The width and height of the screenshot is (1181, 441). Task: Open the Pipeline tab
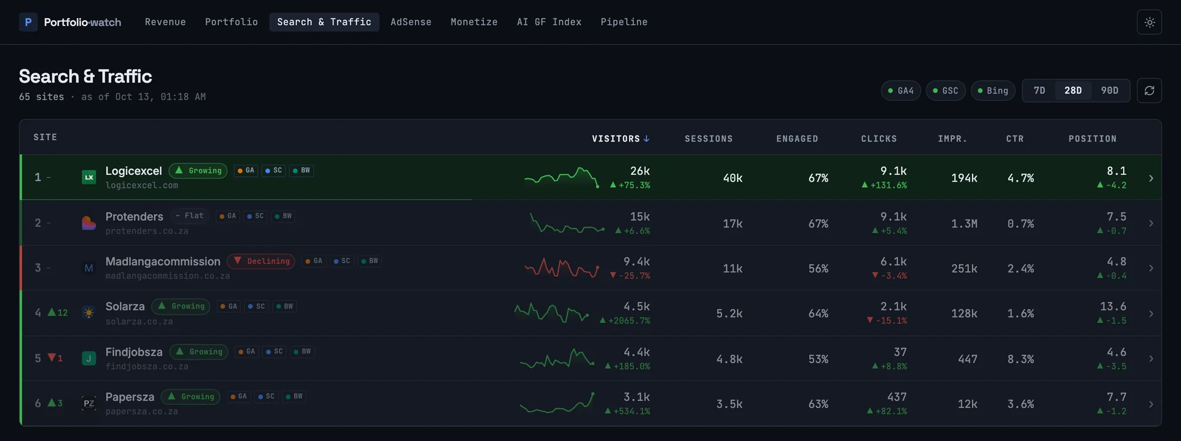(624, 22)
